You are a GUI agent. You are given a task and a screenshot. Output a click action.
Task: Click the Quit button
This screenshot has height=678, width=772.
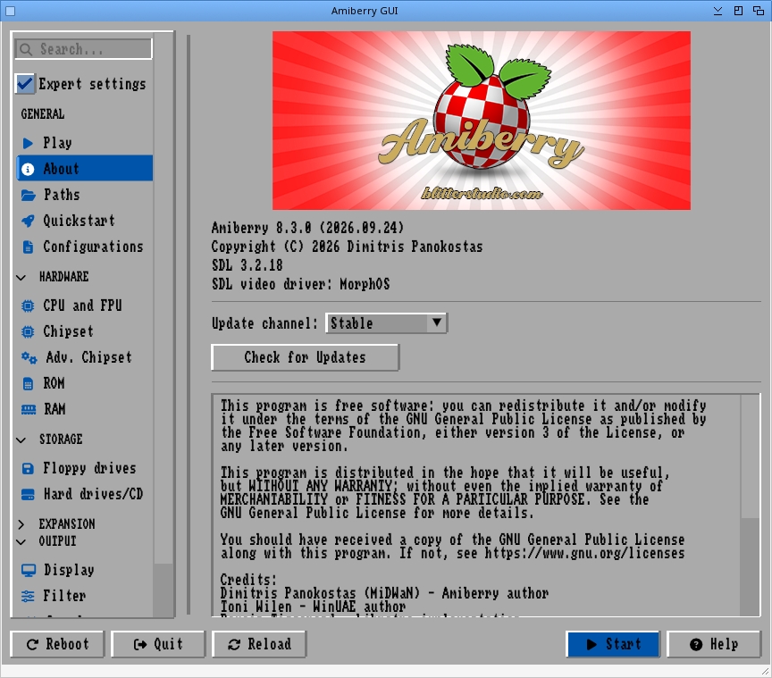pyautogui.click(x=158, y=644)
